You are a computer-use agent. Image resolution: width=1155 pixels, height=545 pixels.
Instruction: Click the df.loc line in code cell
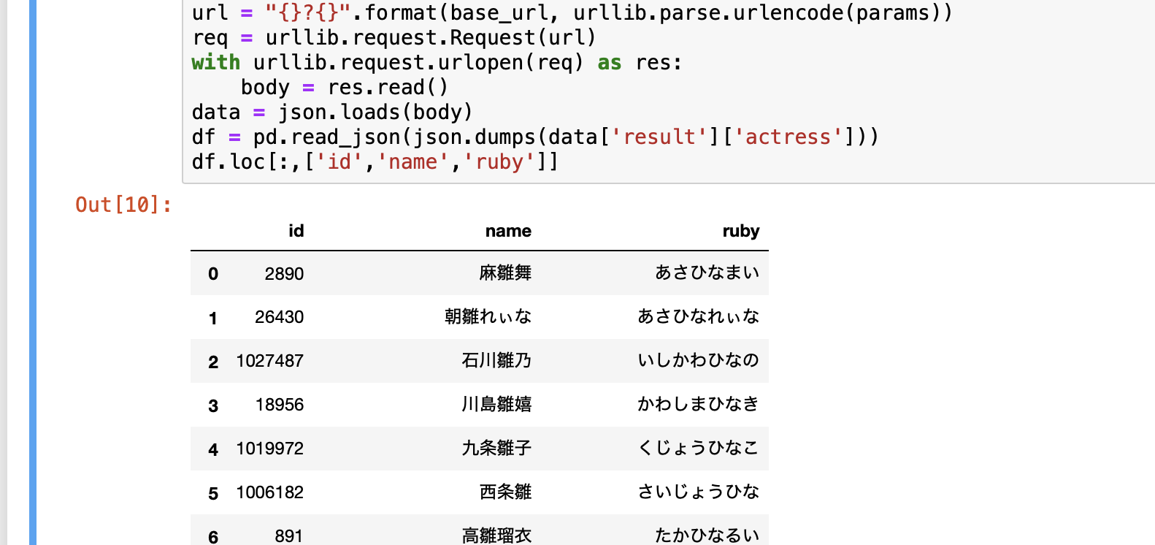pyautogui.click(x=375, y=162)
